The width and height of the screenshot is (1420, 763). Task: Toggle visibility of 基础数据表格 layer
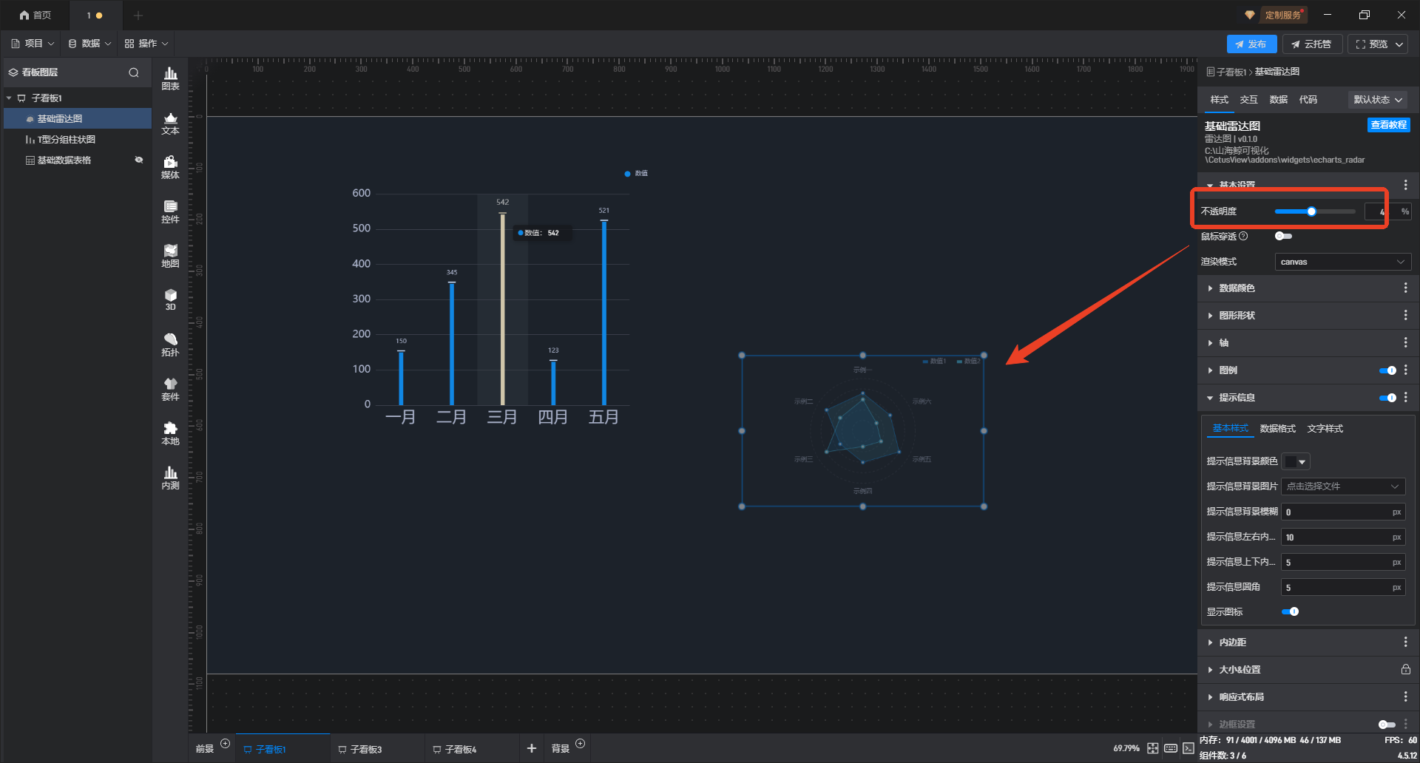coord(138,160)
